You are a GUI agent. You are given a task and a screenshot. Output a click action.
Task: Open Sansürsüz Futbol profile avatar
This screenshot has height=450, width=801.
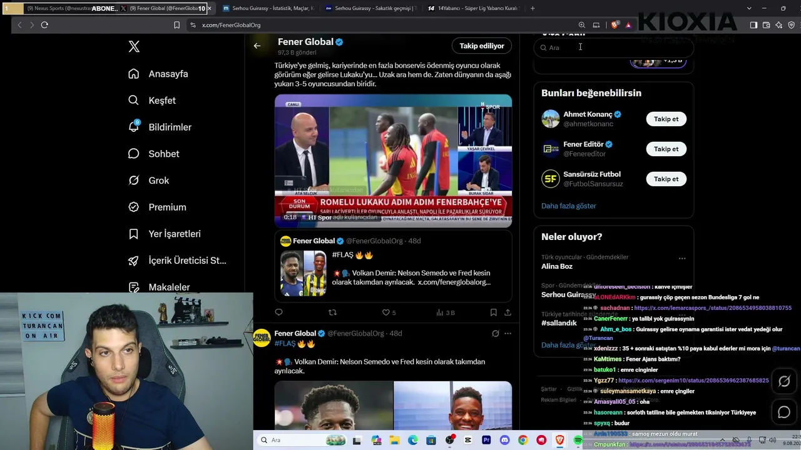(551, 179)
